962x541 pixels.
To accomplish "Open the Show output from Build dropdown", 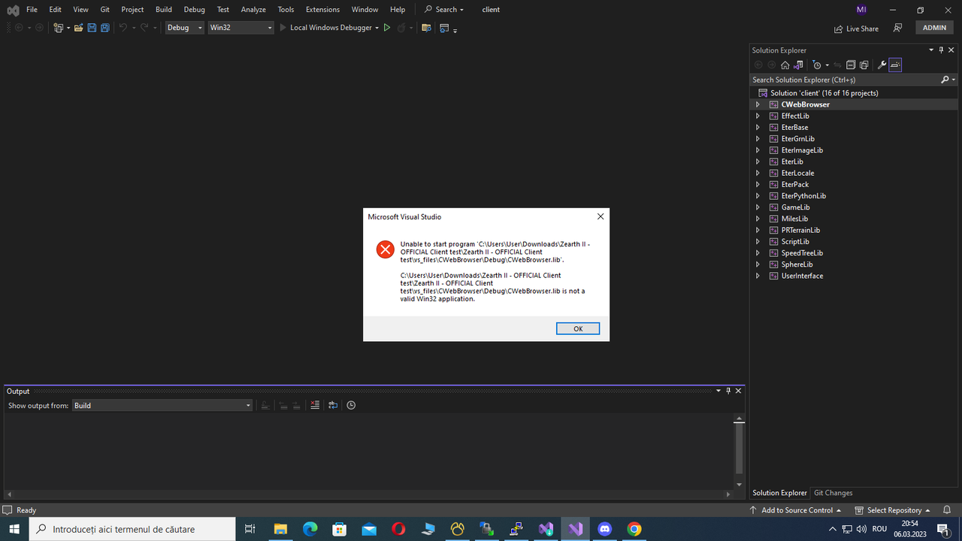I will (x=162, y=405).
